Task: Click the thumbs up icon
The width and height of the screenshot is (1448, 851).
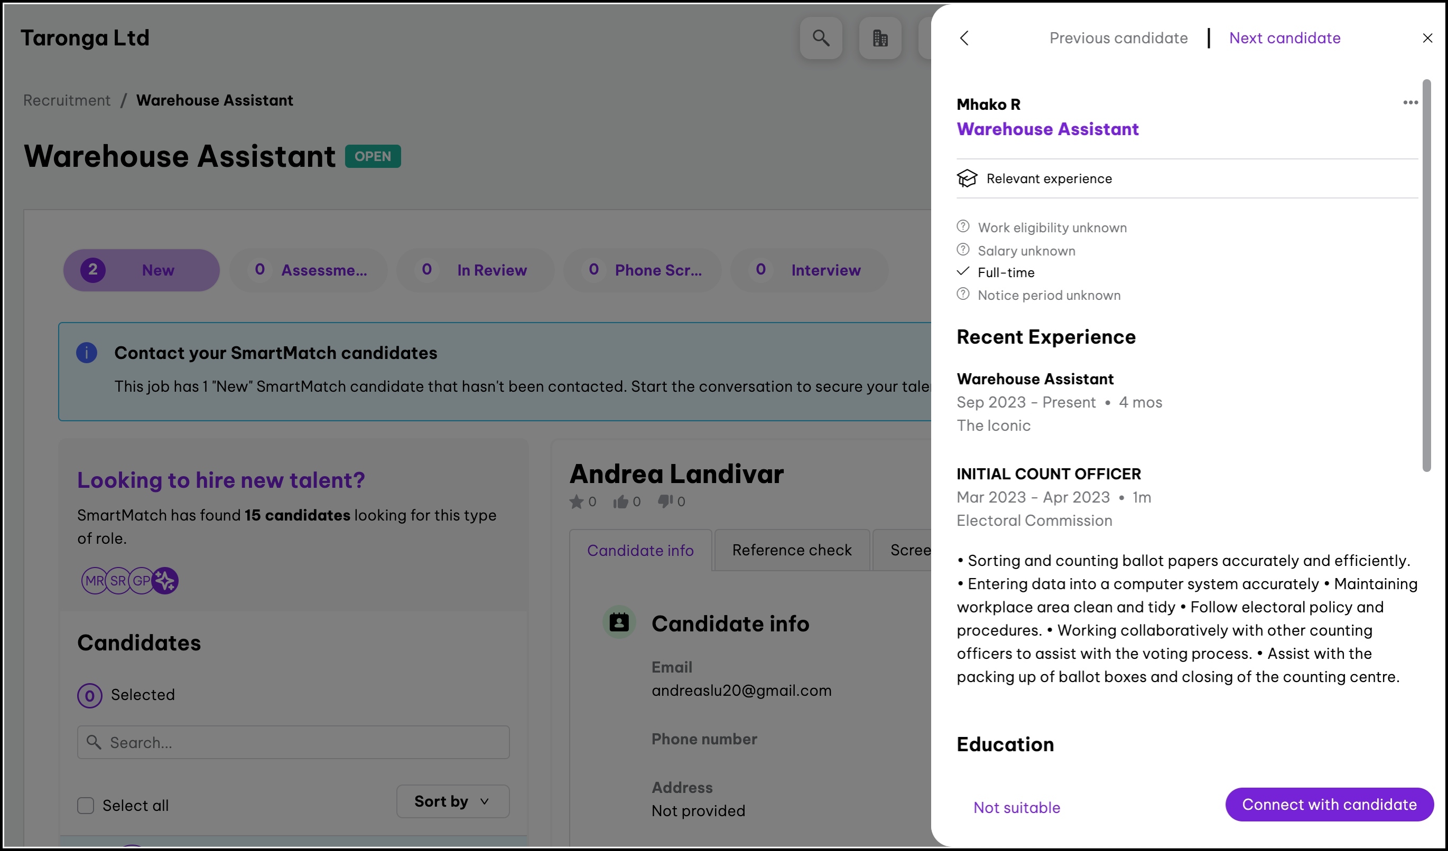Action: (620, 502)
